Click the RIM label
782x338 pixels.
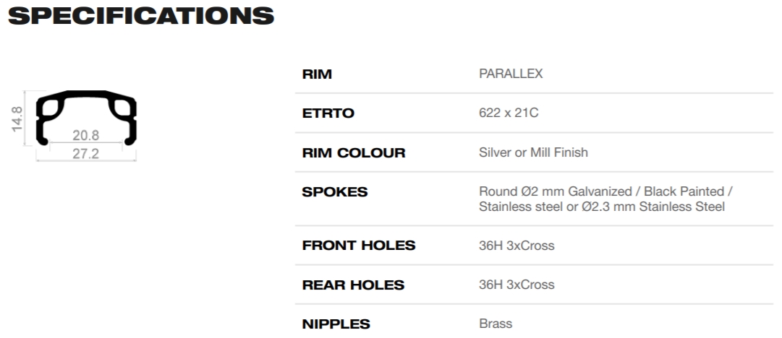click(x=317, y=74)
